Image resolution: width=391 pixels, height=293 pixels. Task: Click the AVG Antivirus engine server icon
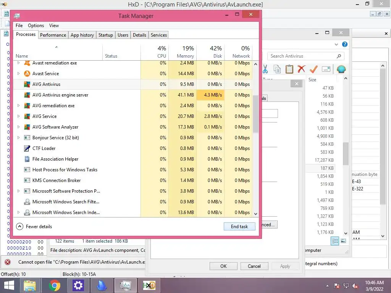pos(27,95)
